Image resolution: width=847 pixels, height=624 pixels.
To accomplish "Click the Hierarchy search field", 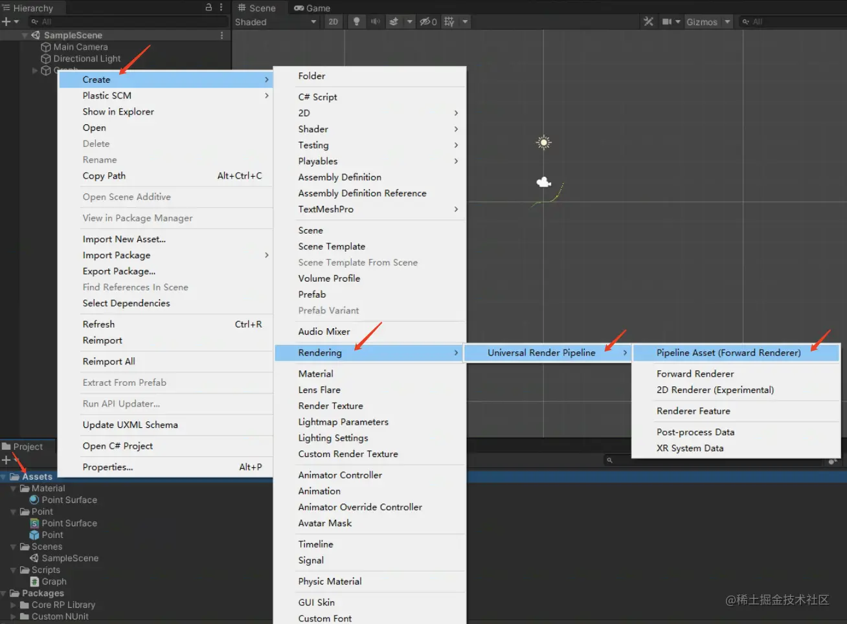I will (x=128, y=22).
